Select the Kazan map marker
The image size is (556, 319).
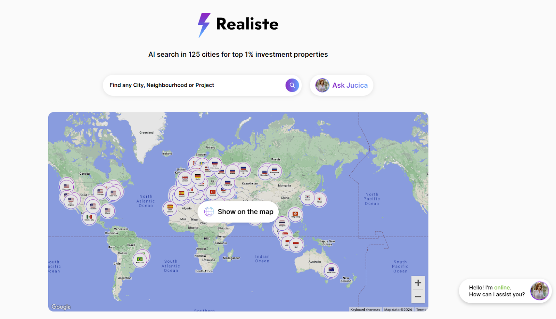[232, 172]
